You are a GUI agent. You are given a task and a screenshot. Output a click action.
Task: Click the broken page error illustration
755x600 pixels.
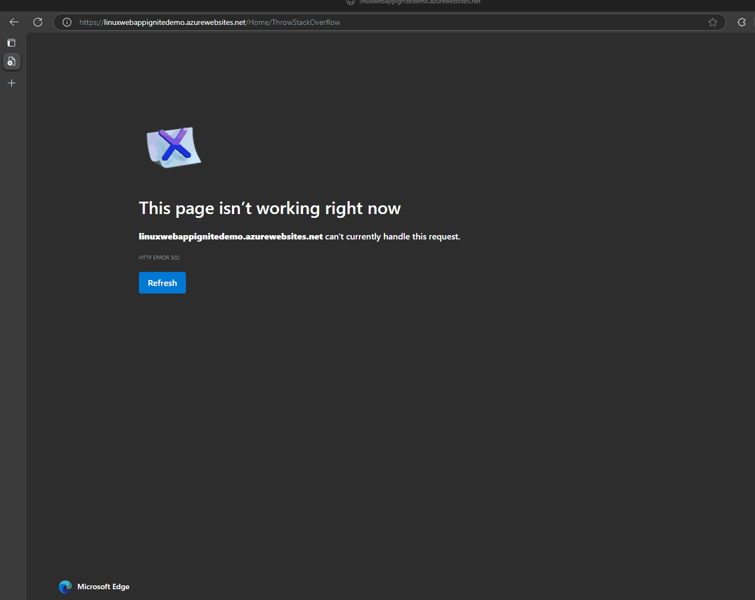click(x=174, y=148)
